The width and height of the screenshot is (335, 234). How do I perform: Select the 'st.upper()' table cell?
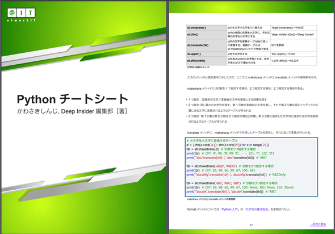[x=207, y=54]
